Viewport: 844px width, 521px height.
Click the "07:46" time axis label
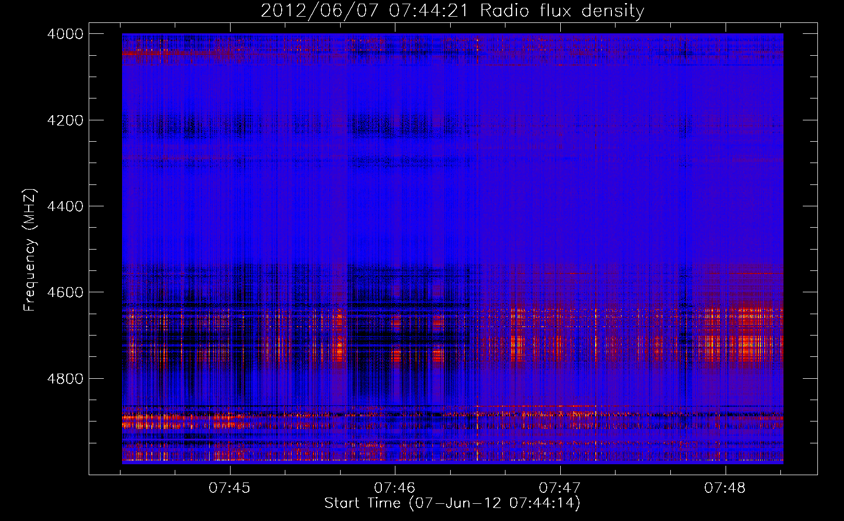(x=395, y=488)
